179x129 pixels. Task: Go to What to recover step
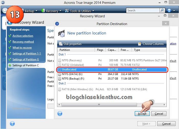22,48
